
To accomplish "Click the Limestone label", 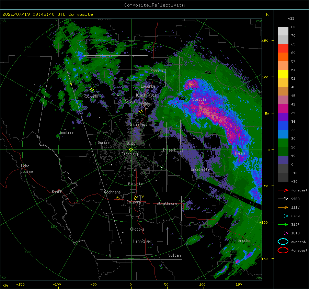I will [65, 133].
